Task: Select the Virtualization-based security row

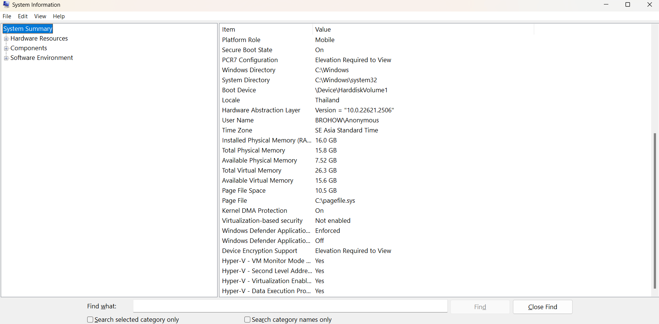Action: point(377,221)
